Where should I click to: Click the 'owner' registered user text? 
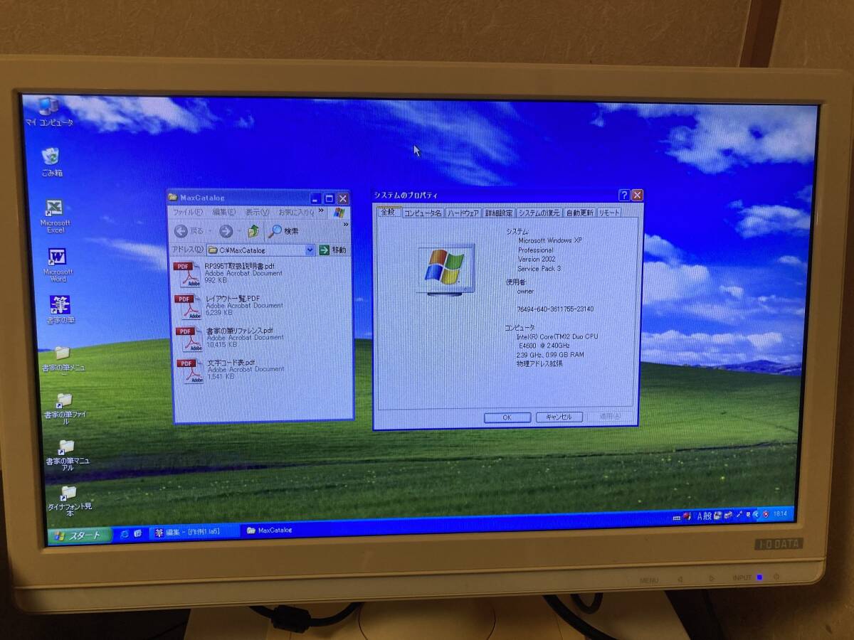[525, 291]
